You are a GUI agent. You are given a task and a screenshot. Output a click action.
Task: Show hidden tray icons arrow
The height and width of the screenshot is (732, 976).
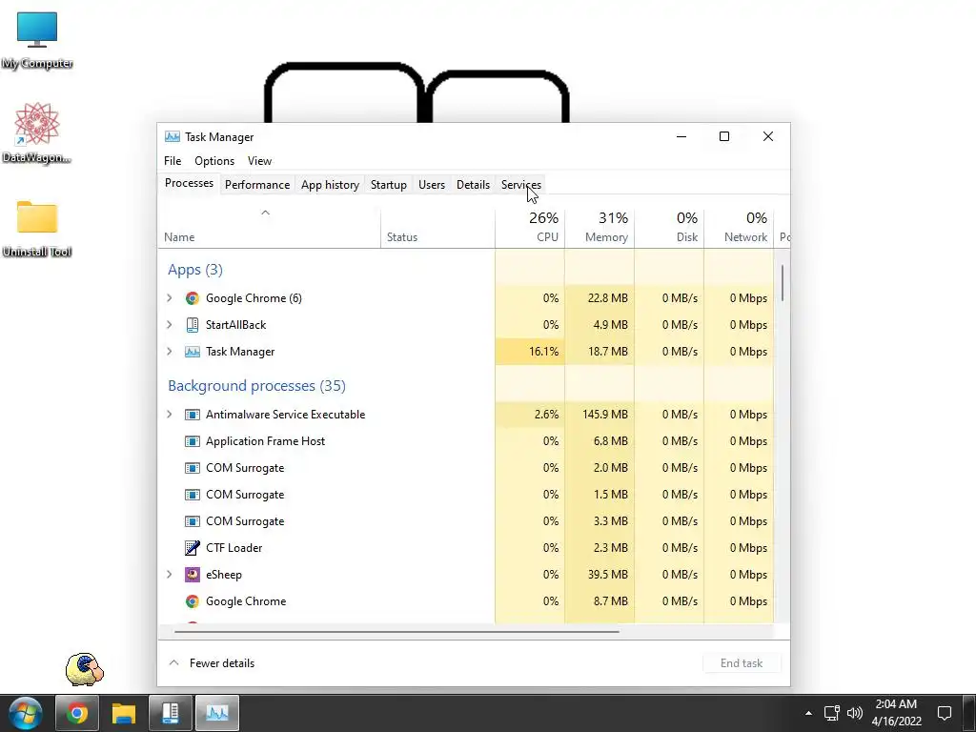coord(808,713)
